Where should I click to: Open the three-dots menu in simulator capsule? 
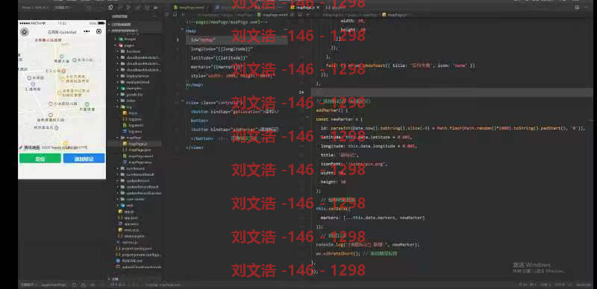pyautogui.click(x=87, y=31)
